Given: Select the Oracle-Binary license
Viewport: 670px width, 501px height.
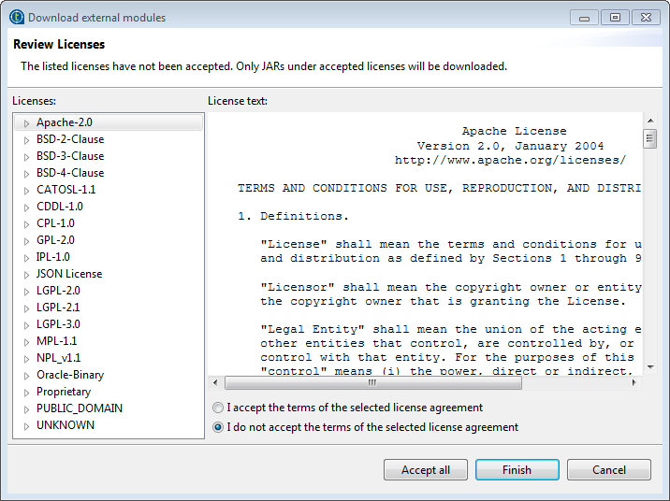Looking at the screenshot, I should point(70,375).
